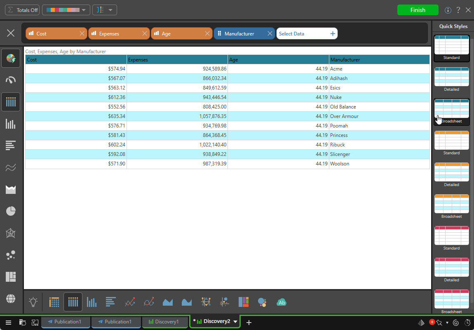Switch to the second Publication1 tab
The image size is (474, 330).
116,322
